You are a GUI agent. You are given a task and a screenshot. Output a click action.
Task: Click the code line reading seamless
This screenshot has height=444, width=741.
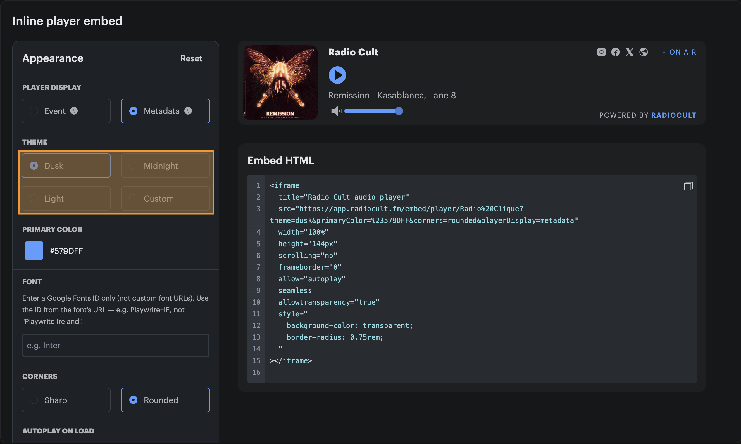[295, 290]
